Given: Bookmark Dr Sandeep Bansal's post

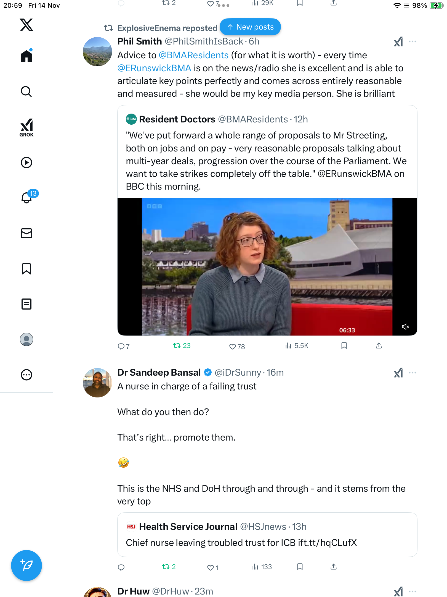Looking at the screenshot, I should pyautogui.click(x=300, y=567).
